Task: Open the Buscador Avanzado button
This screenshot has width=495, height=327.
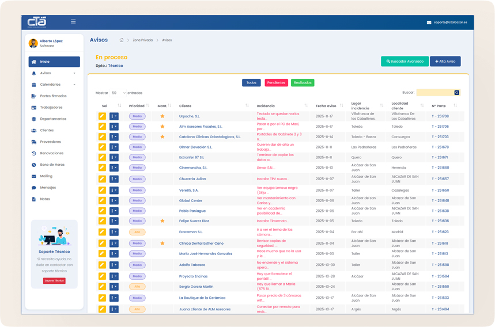Action: pyautogui.click(x=405, y=62)
